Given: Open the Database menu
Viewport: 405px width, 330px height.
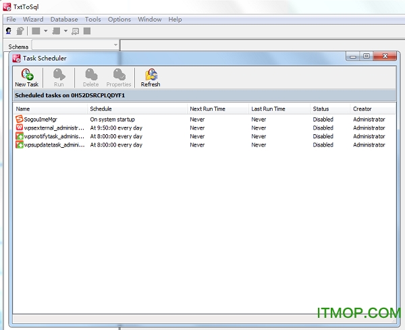Looking at the screenshot, I should pyautogui.click(x=64, y=20).
